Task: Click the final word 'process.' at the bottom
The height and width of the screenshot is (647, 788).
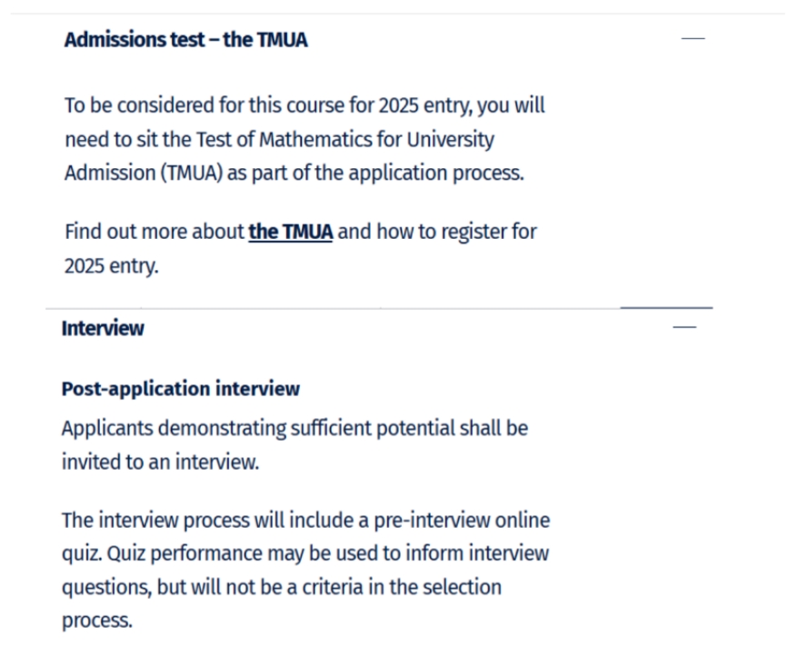Action: point(97,621)
